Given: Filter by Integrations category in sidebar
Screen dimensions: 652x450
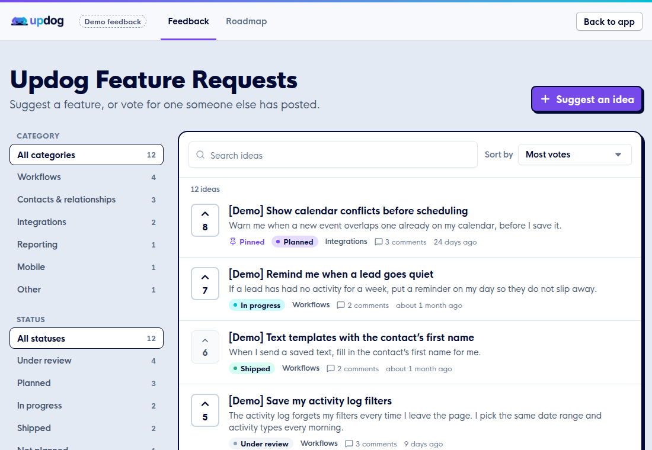Looking at the screenshot, I should [87, 222].
